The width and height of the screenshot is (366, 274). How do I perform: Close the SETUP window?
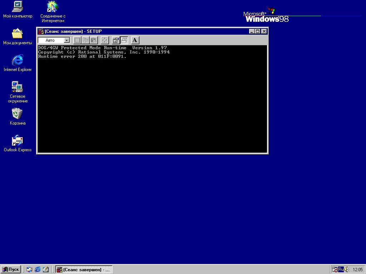coord(264,31)
